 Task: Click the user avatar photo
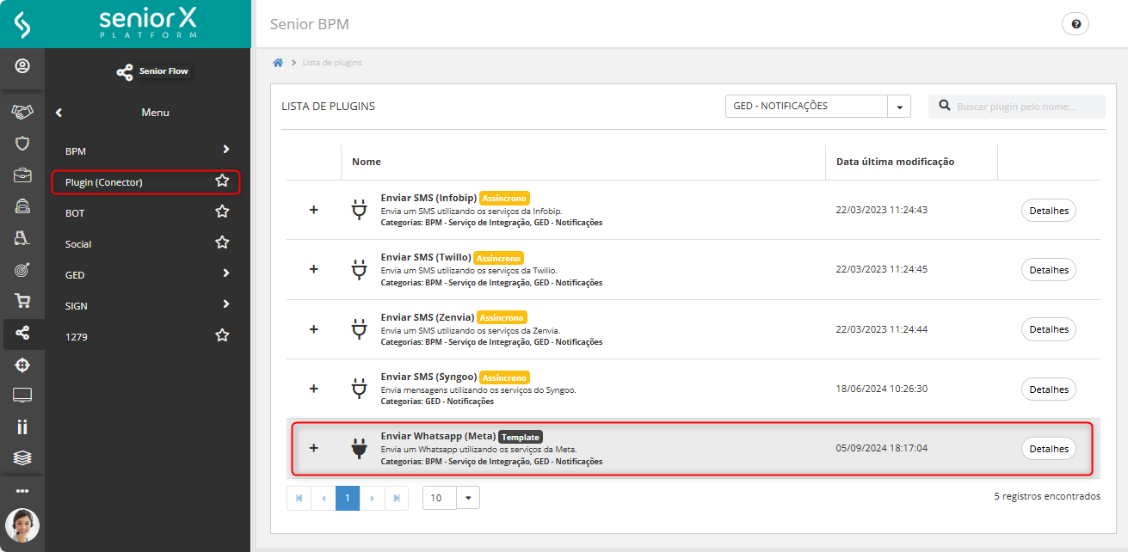click(22, 524)
